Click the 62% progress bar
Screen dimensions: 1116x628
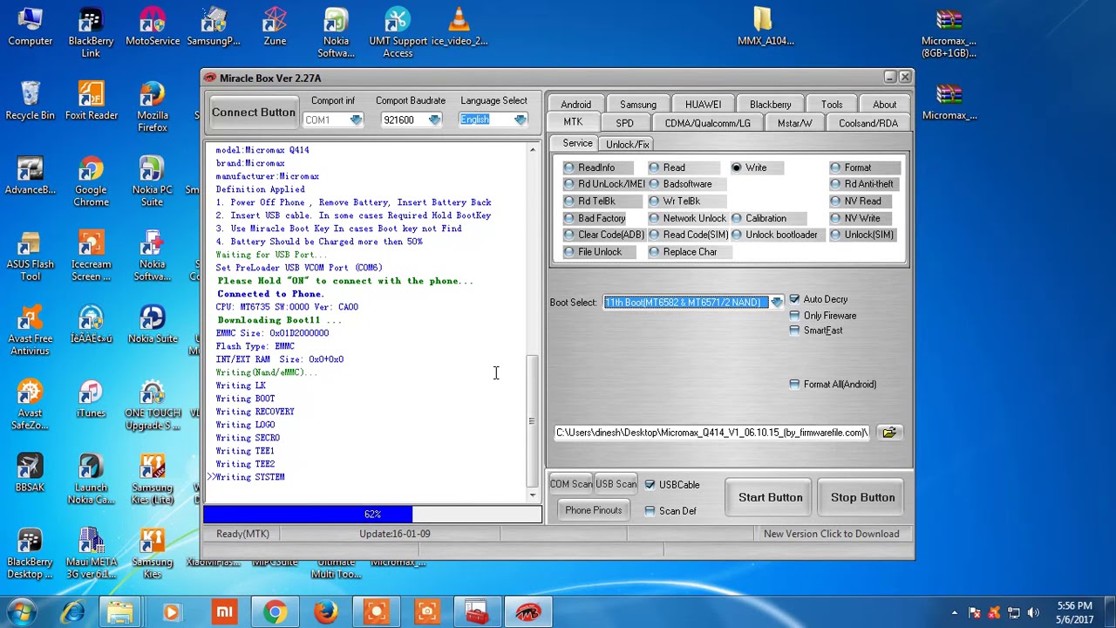[372, 515]
